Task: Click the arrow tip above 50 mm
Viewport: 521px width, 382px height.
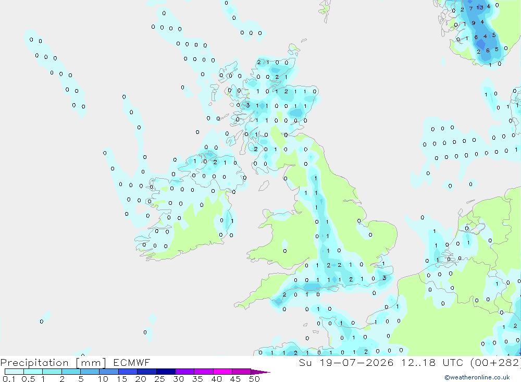Action: coord(260,372)
